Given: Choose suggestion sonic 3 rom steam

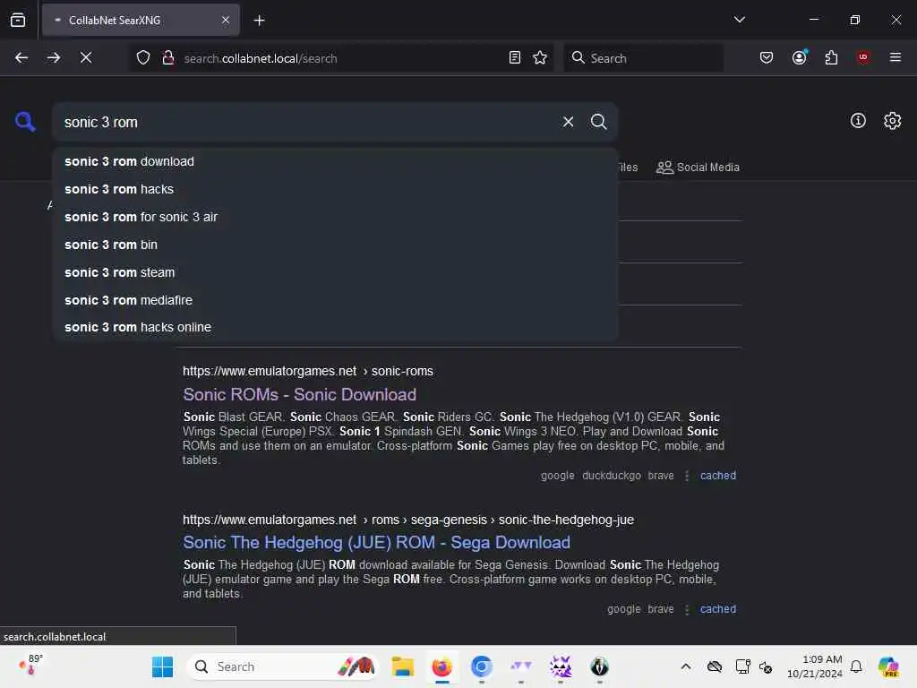Looking at the screenshot, I should (x=335, y=272).
